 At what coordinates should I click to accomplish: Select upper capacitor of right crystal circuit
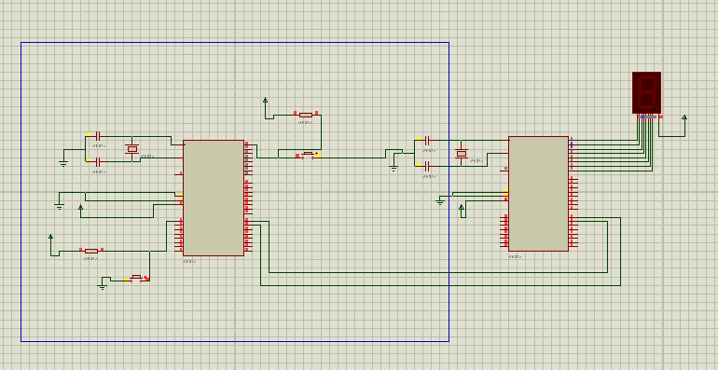tap(427, 140)
